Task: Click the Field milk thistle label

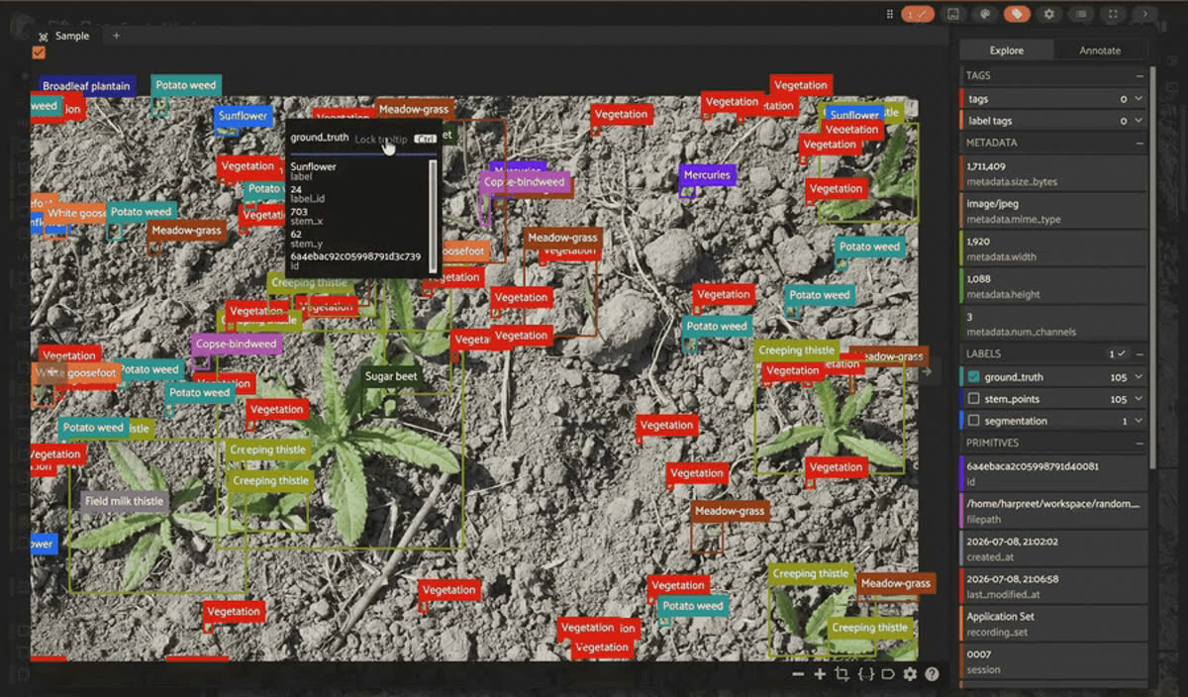Action: [124, 501]
